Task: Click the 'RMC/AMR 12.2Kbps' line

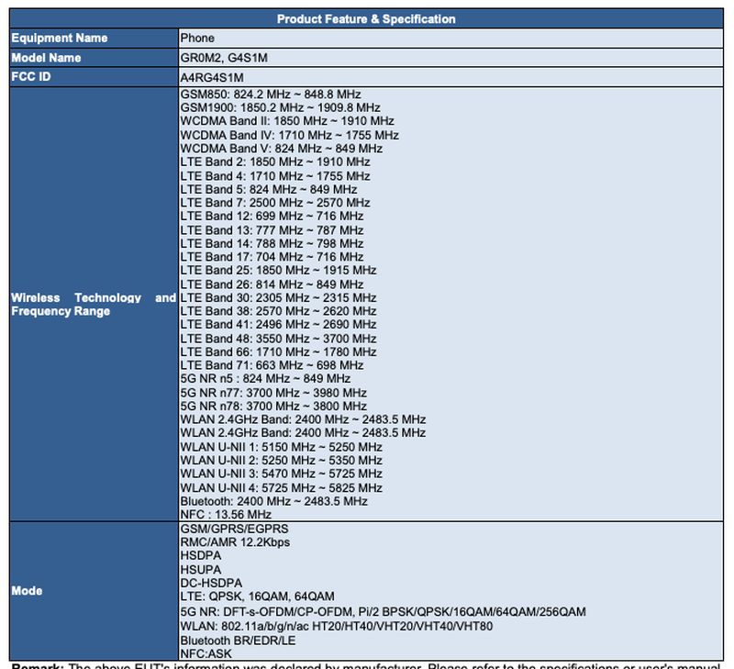Action: (235, 542)
